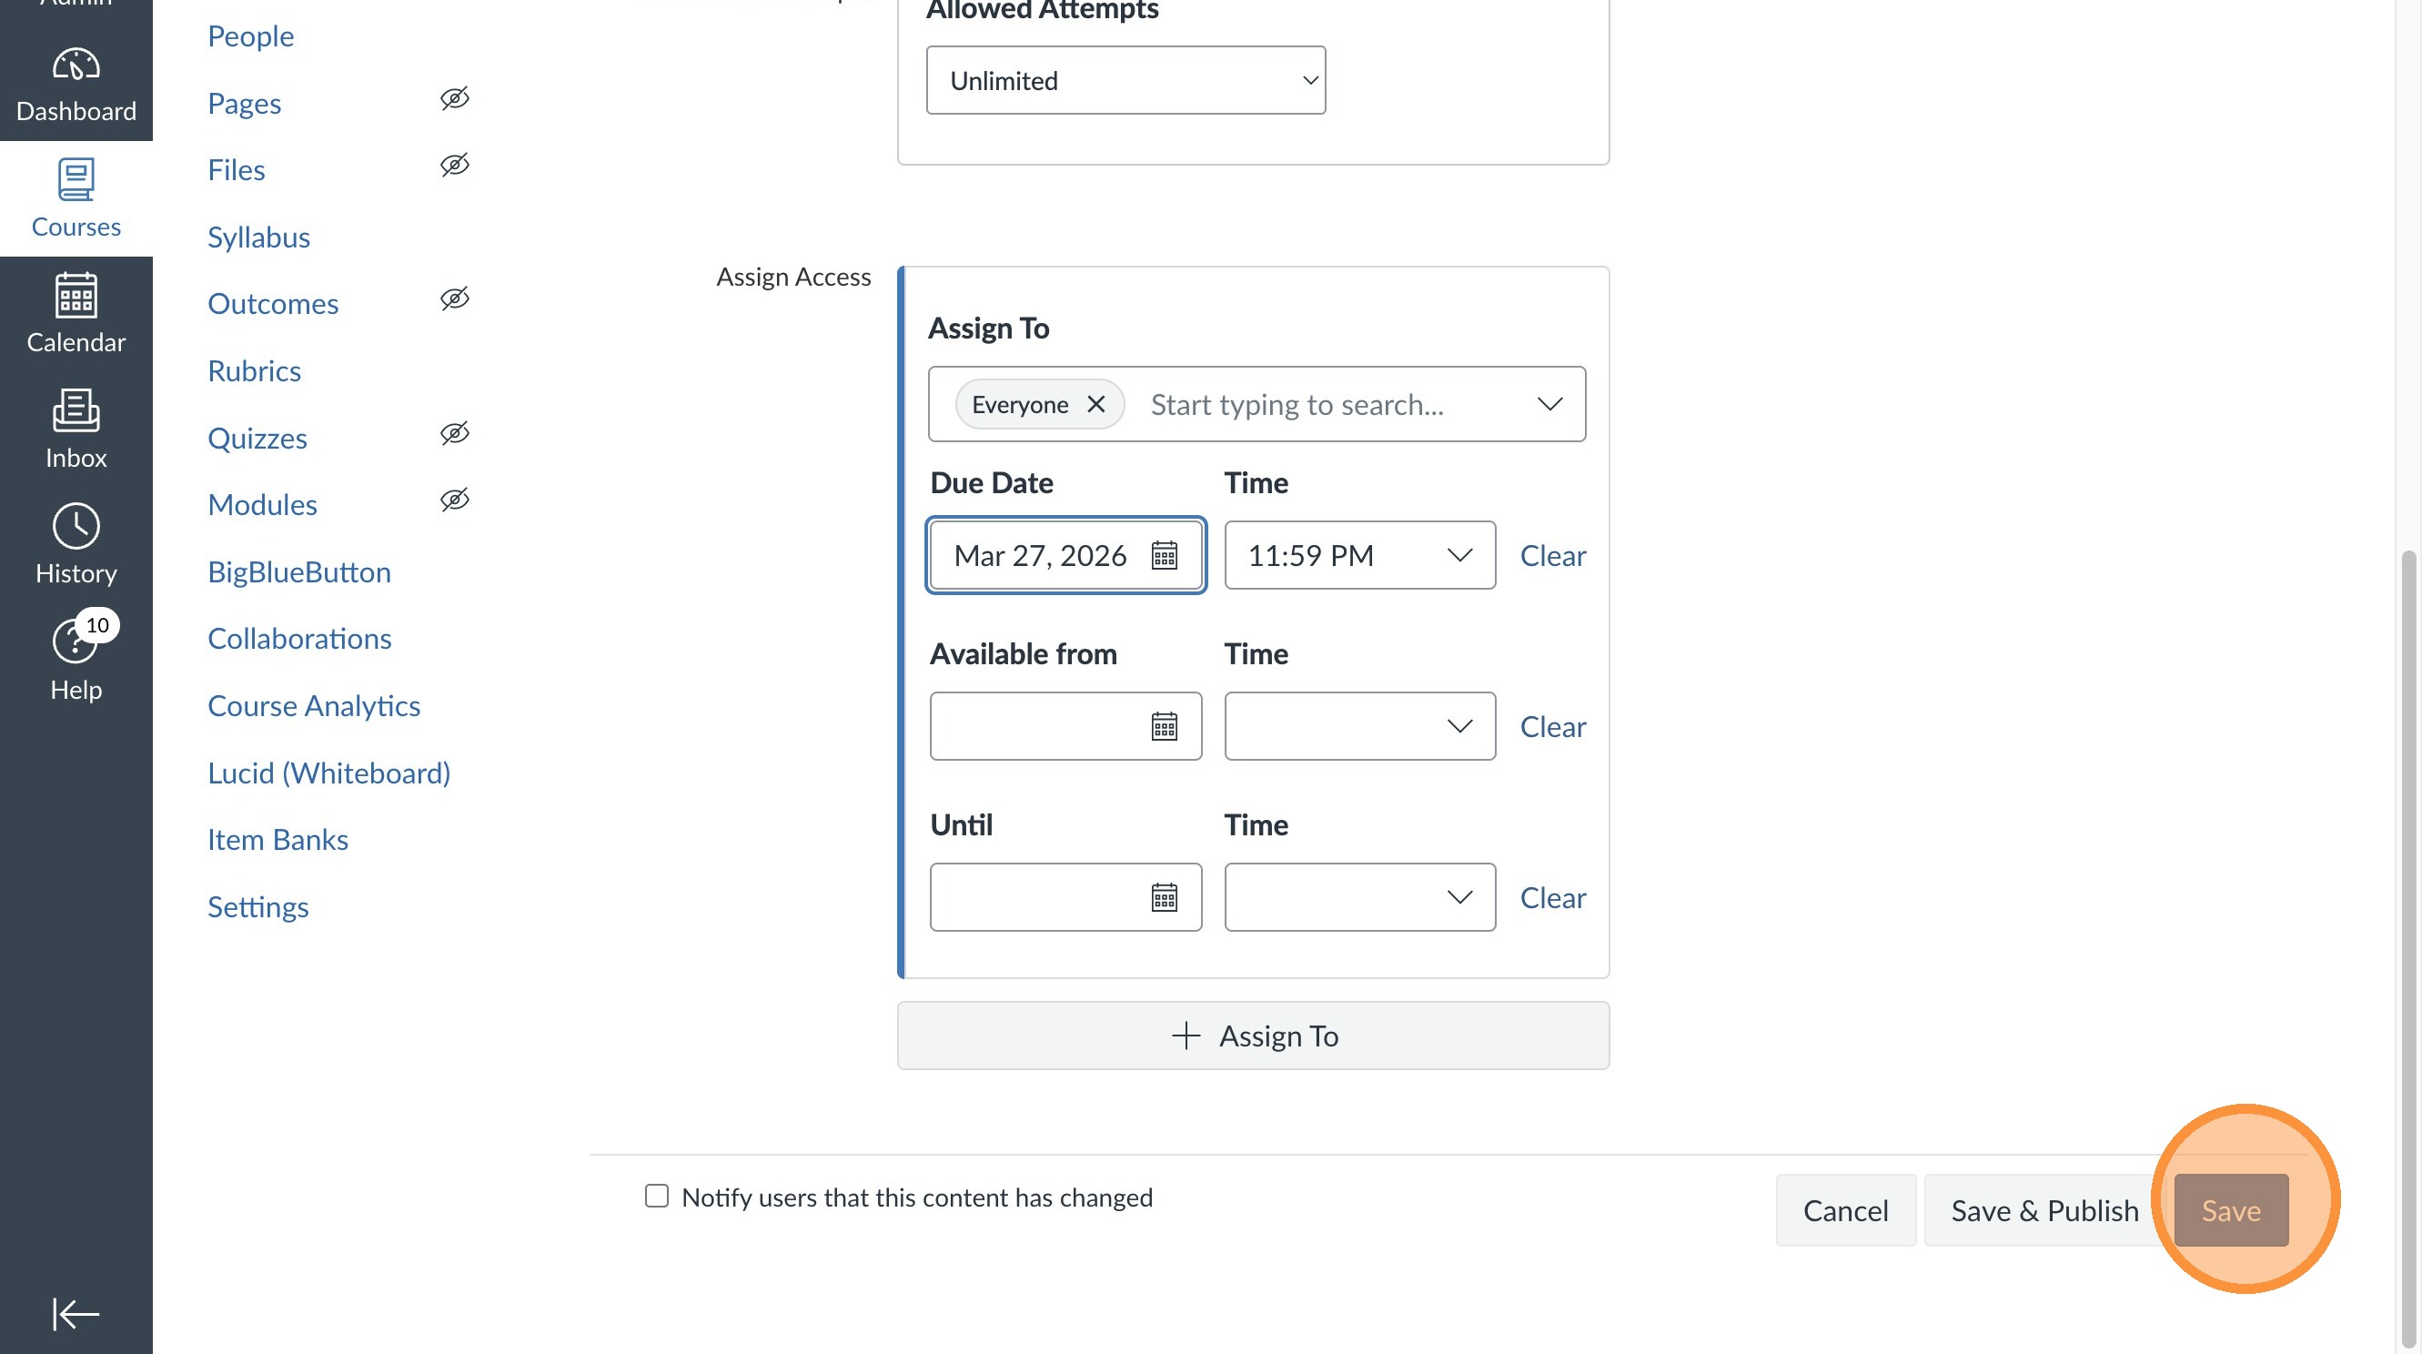Click hidden eye icon next to Quizzes
2422x1354 pixels.
(454, 433)
